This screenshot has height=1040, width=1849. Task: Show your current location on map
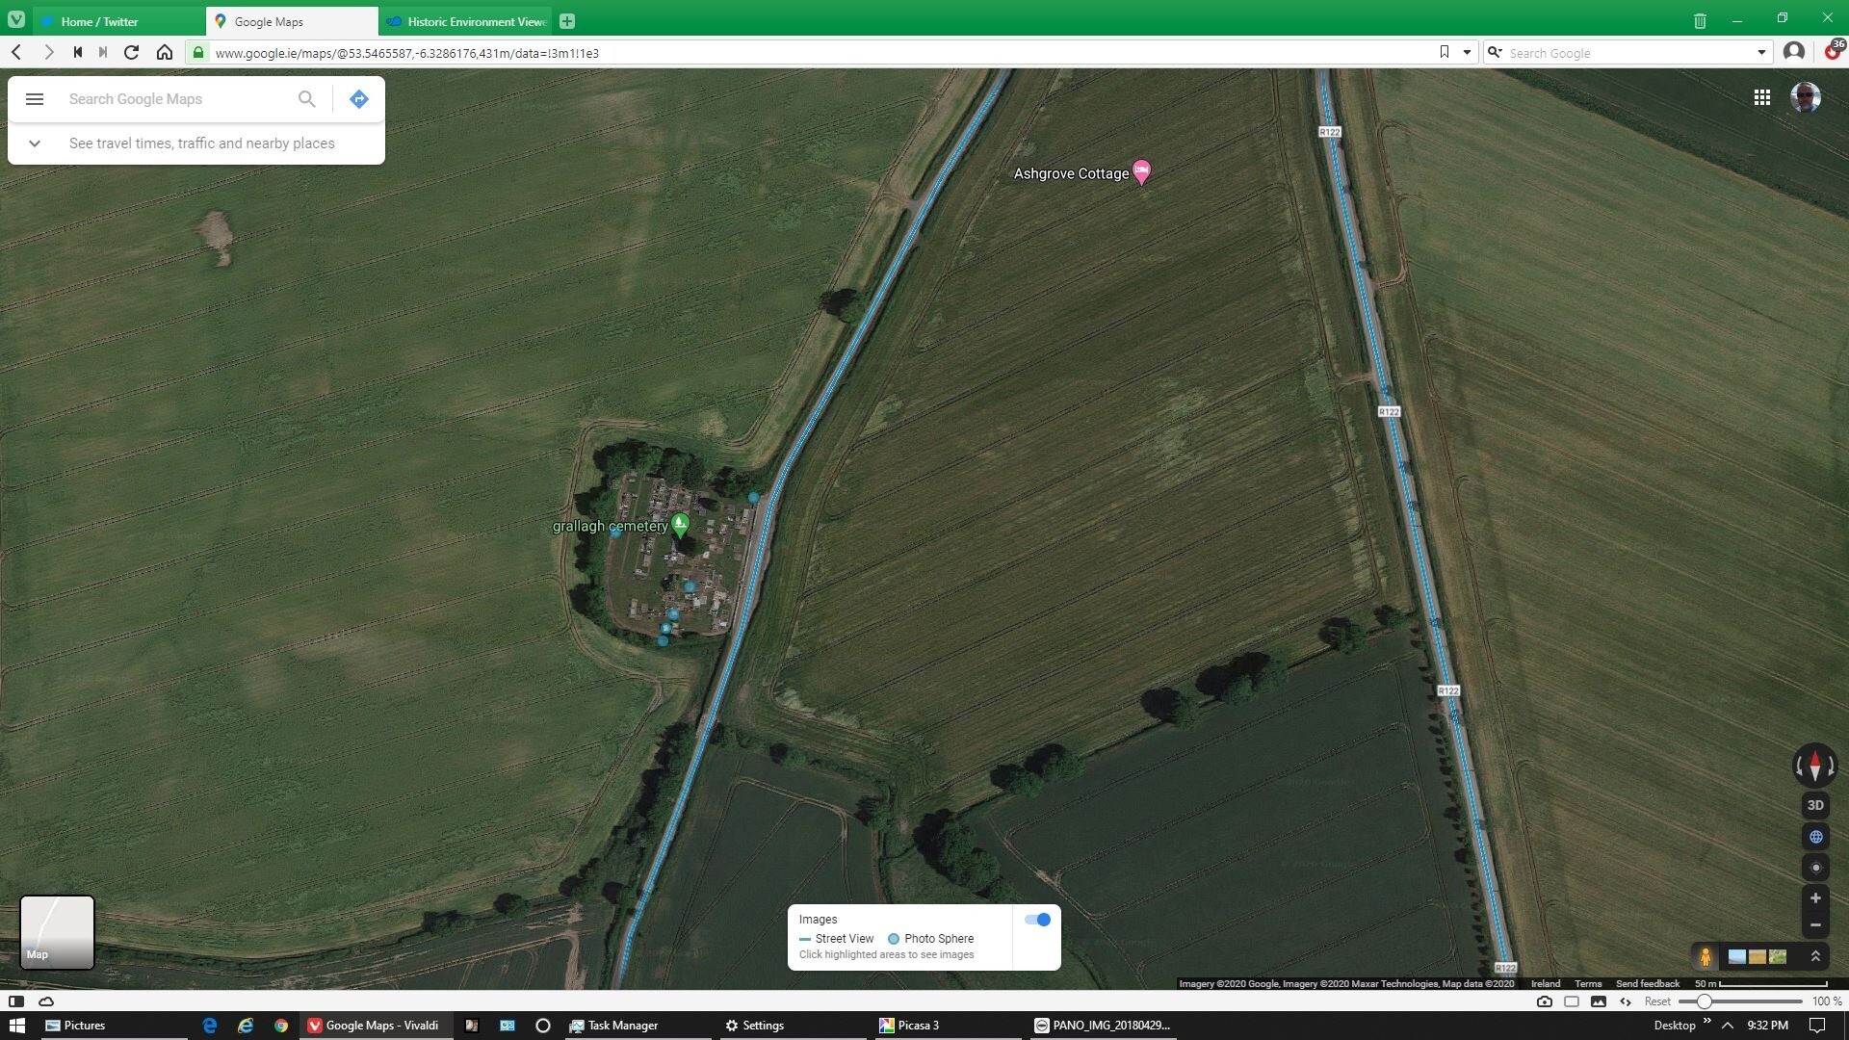pyautogui.click(x=1815, y=868)
